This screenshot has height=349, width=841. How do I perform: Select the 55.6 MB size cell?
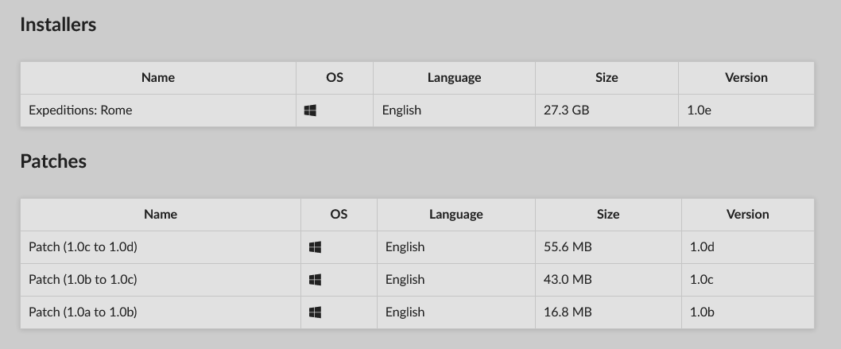coord(568,247)
